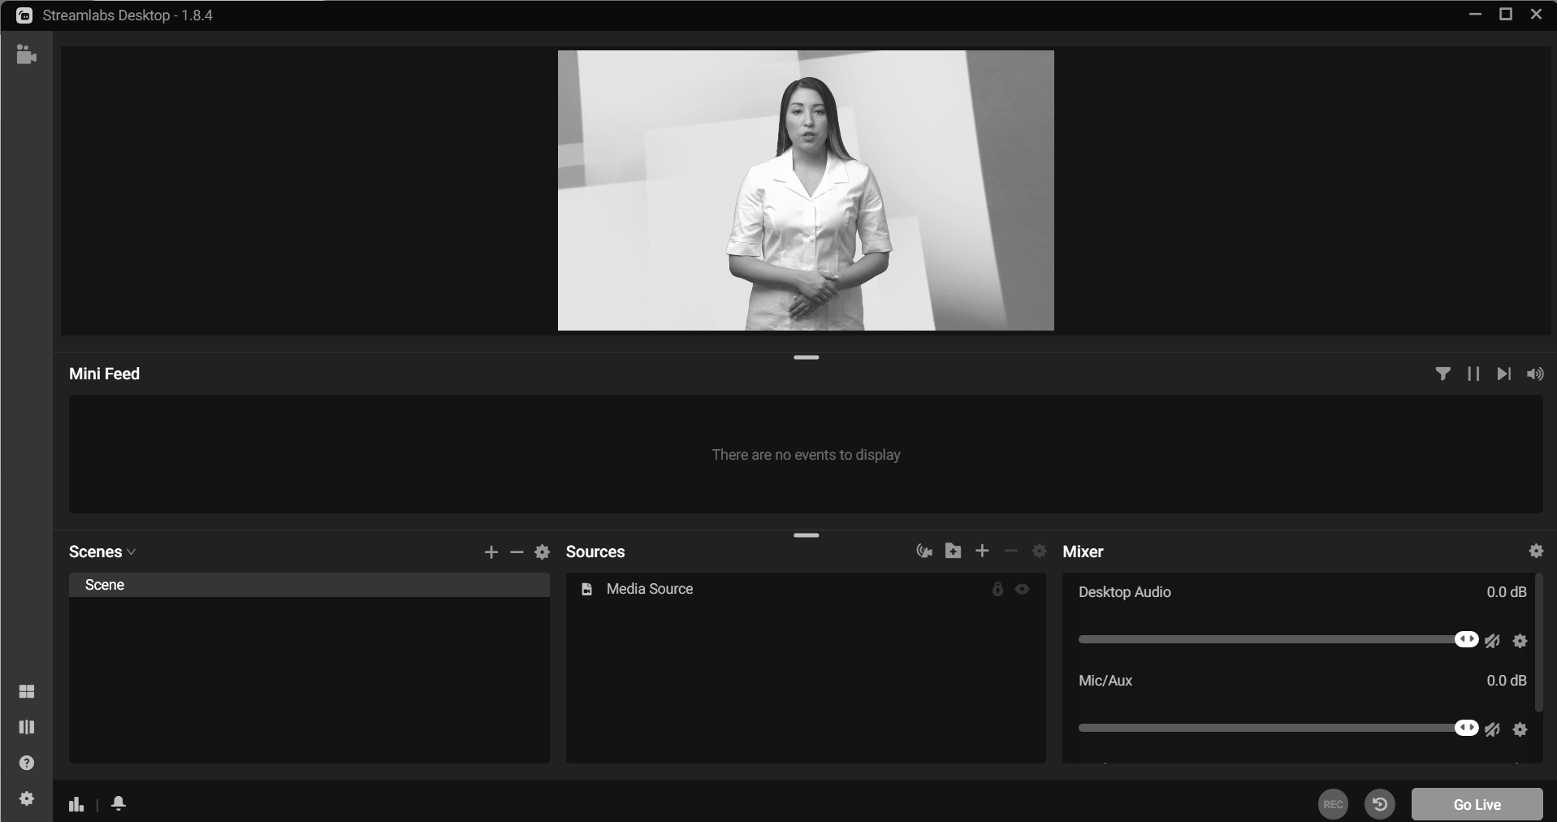Click the Mic/Aux volume slider
1557x822 pixels.
point(1267,728)
